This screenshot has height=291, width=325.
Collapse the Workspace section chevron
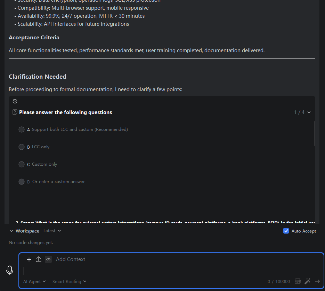(x=11, y=231)
